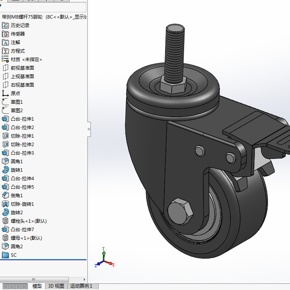Click the 螺栓头<1> part icon

click(5, 221)
